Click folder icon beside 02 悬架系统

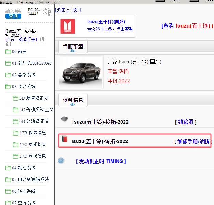coord(8,75)
